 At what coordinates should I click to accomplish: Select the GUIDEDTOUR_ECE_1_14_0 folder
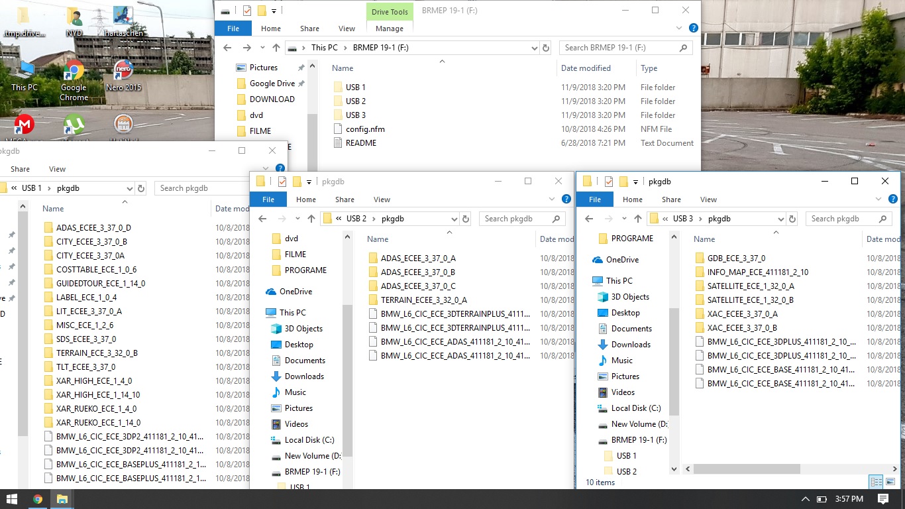click(101, 284)
